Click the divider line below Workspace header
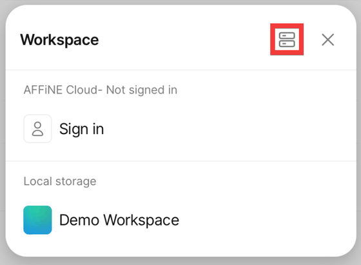361x265 pixels. click(x=181, y=70)
